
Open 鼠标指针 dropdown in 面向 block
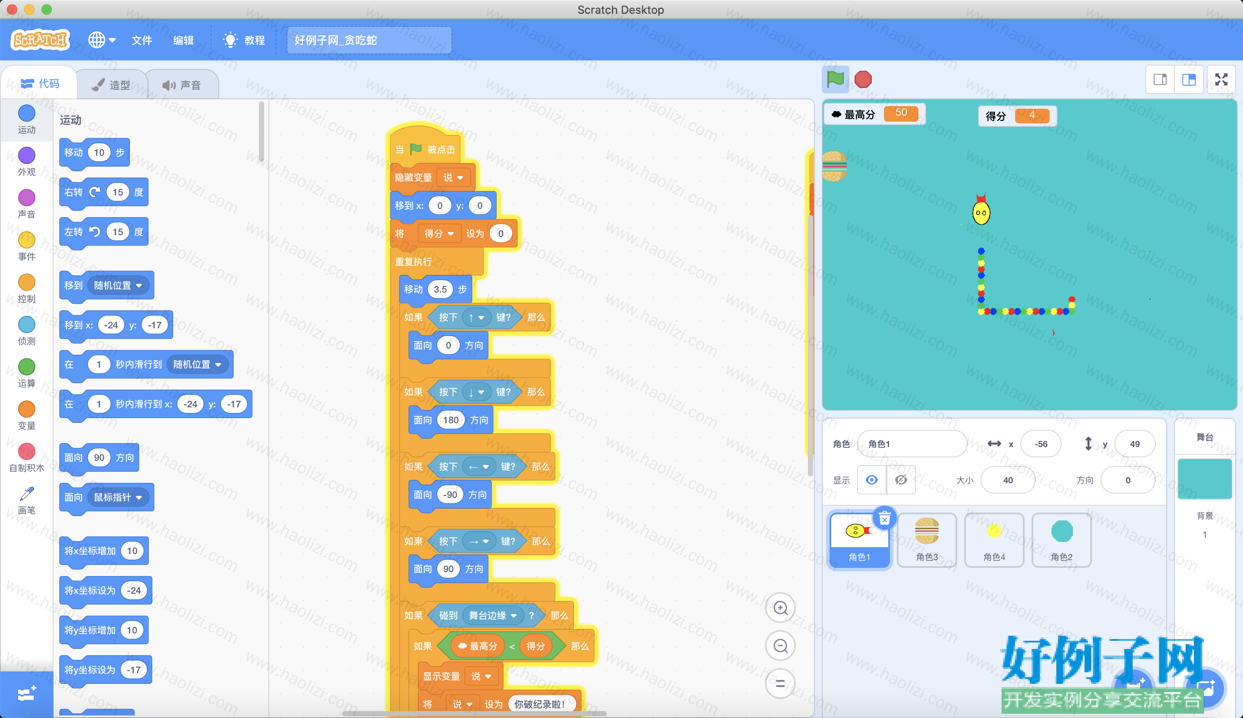(x=118, y=497)
